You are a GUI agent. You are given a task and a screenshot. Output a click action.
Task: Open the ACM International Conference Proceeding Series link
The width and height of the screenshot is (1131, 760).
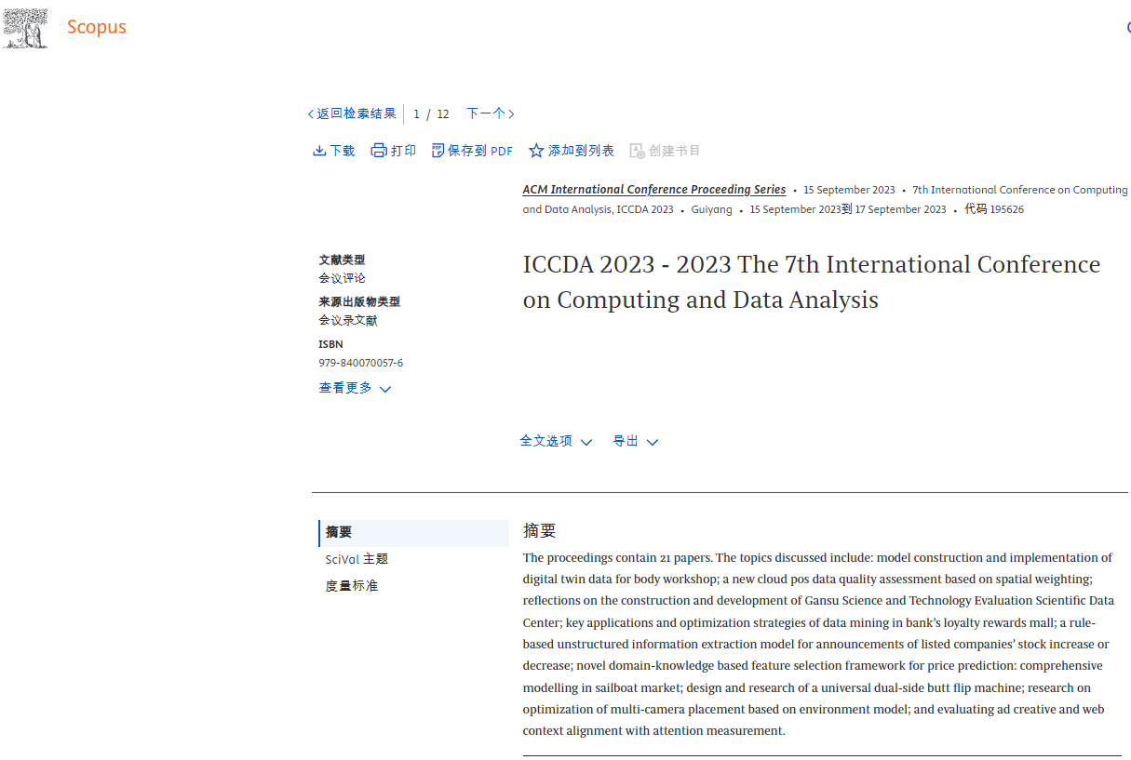coord(653,190)
